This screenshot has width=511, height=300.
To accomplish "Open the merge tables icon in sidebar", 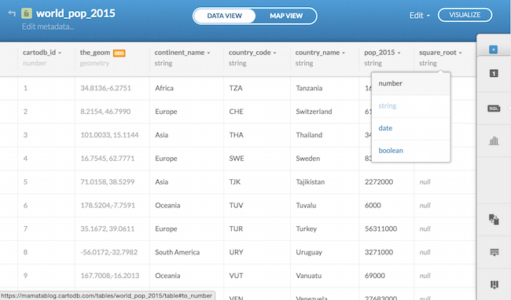I will pos(494,219).
